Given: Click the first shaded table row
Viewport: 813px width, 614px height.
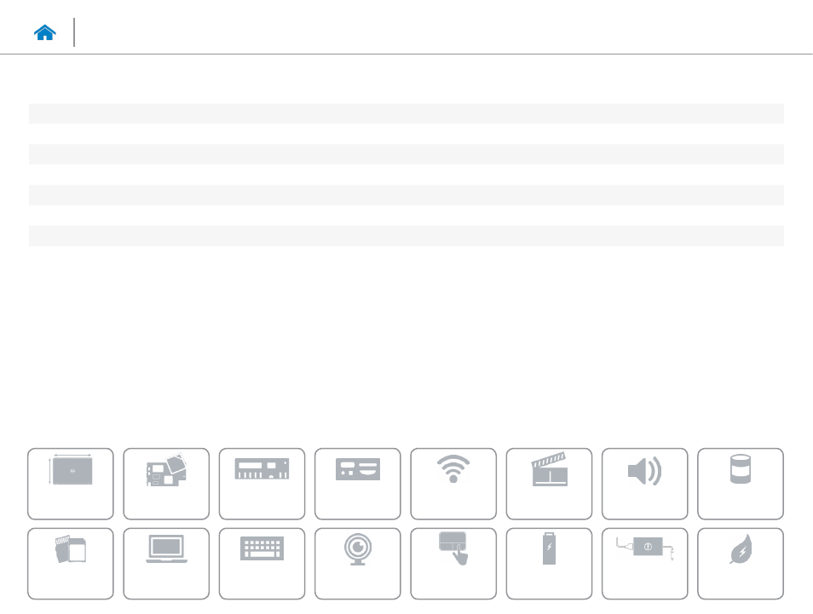Looking at the screenshot, I should [406, 113].
